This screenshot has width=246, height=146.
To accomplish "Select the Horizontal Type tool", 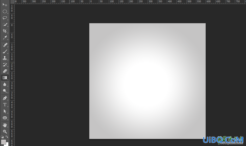I will tap(5, 105).
